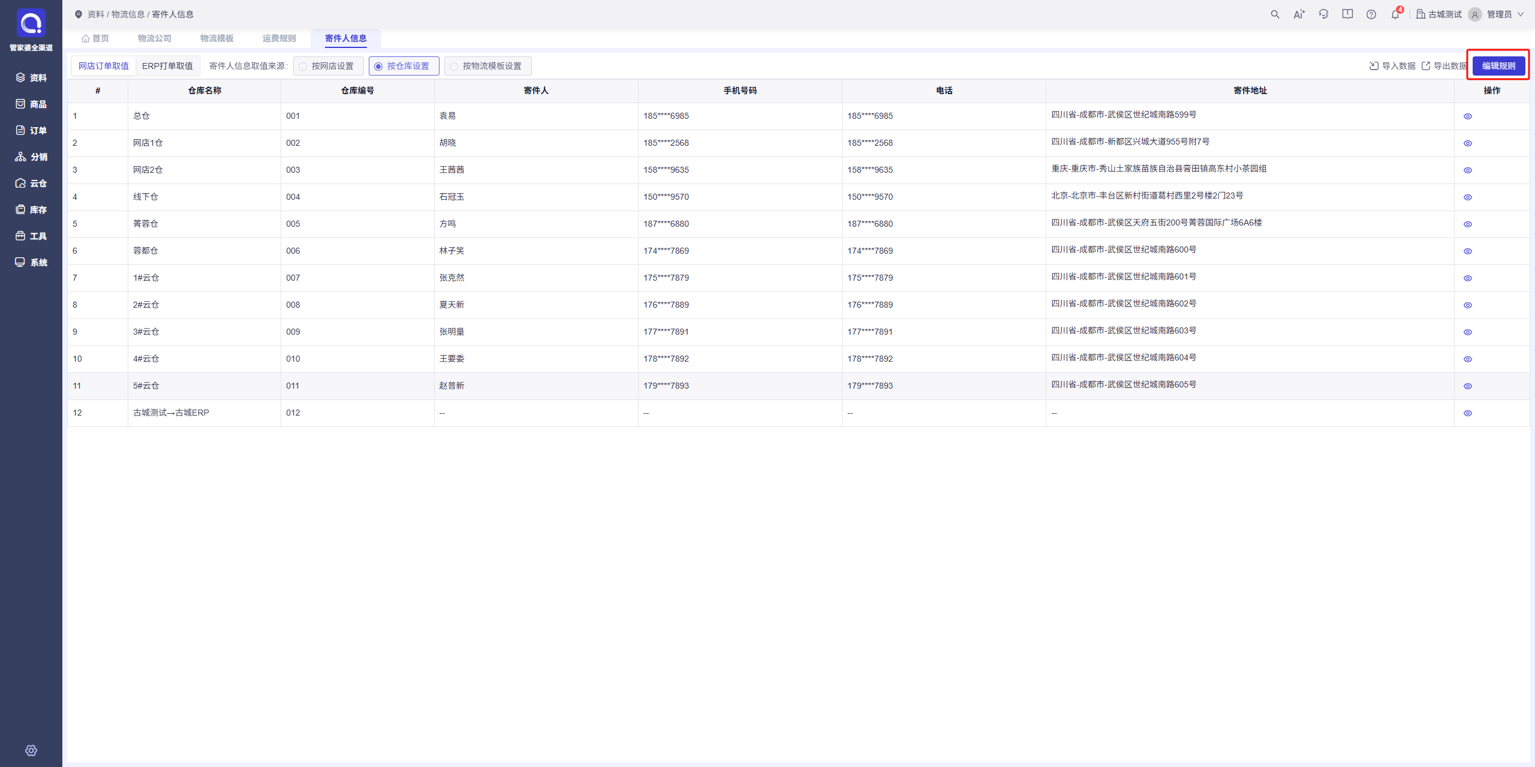The width and height of the screenshot is (1535, 767).
Task: Switch to the 首页 tab
Action: pyautogui.click(x=95, y=38)
